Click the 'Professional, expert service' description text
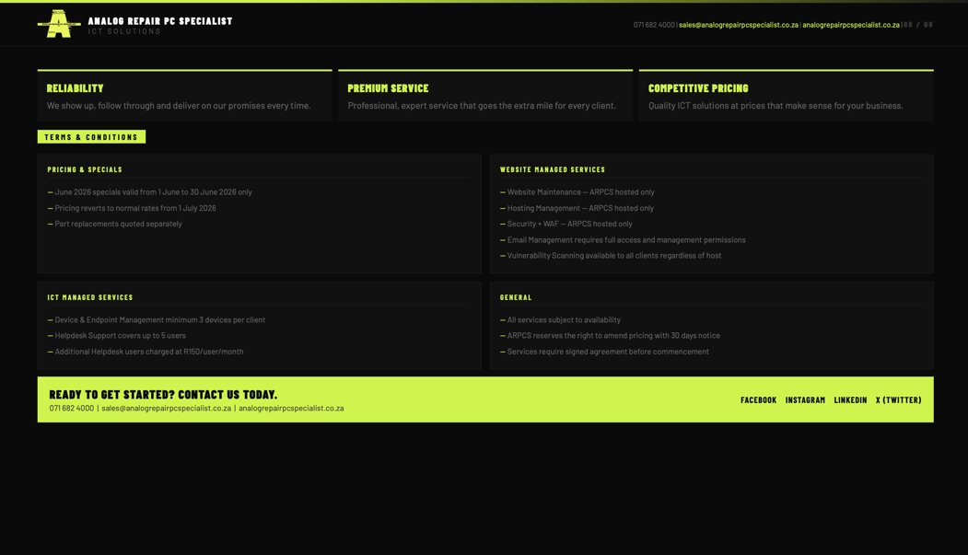Viewport: 968px width, 555px height. click(482, 106)
